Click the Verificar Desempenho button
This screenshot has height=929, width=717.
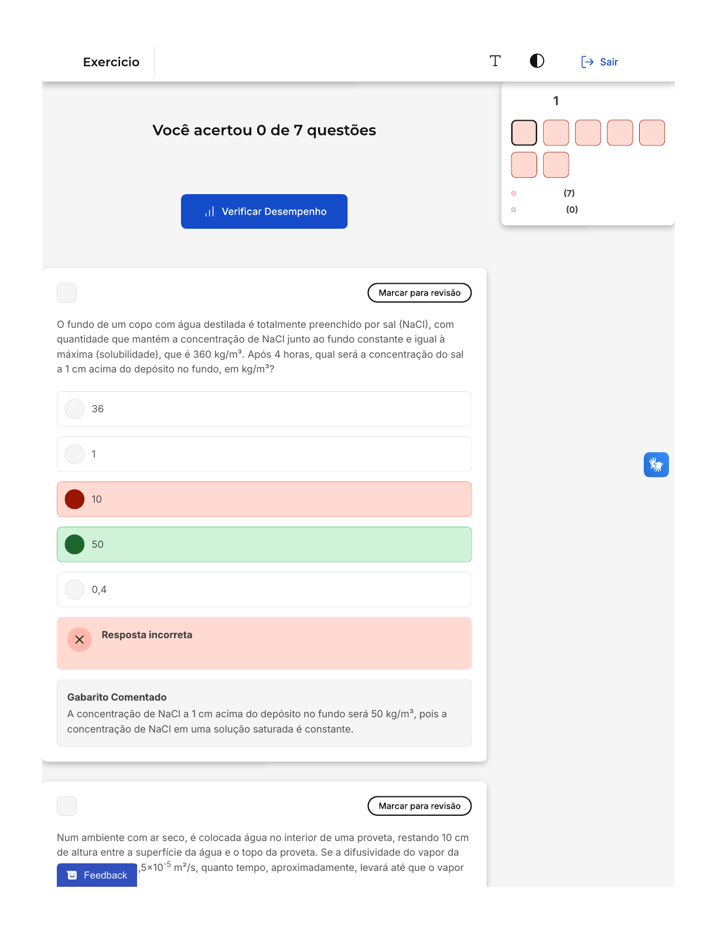pyautogui.click(x=264, y=212)
